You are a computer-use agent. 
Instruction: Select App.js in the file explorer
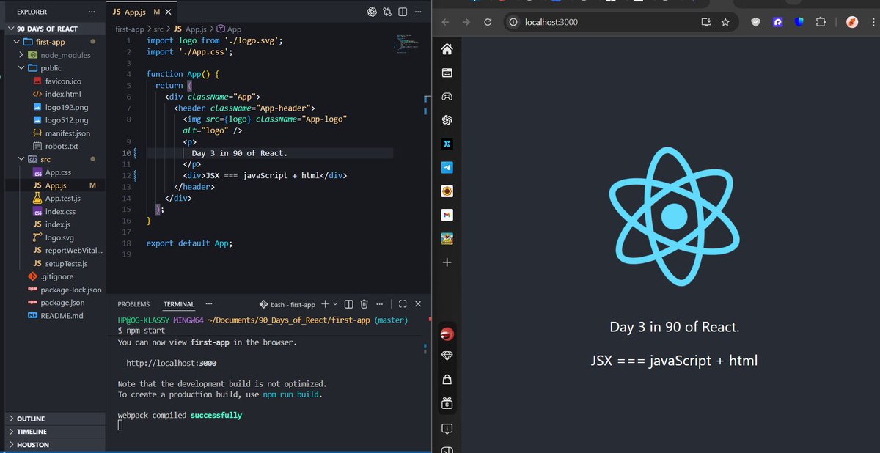point(56,185)
